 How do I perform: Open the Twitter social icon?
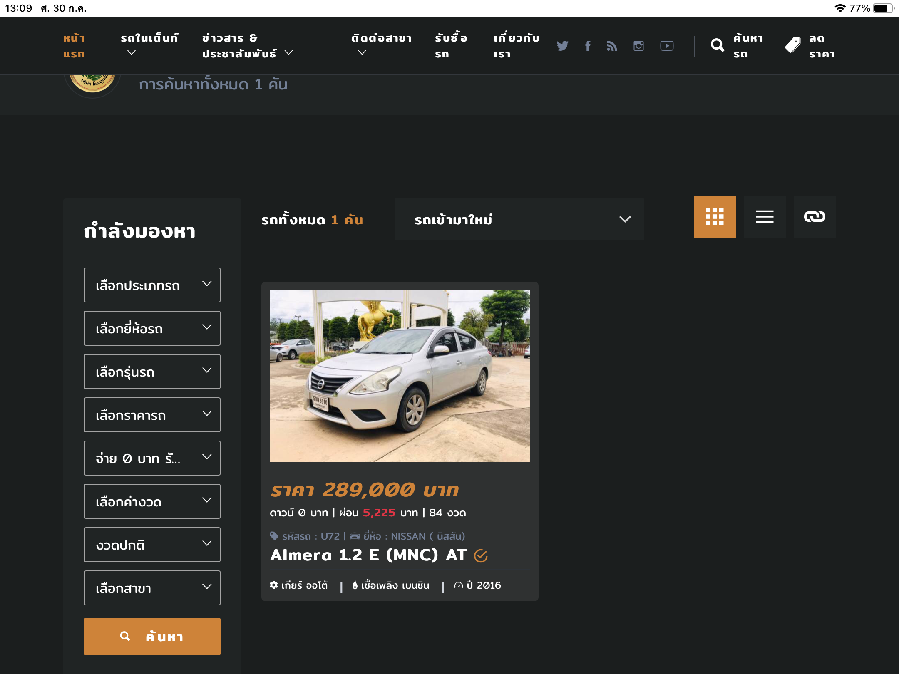(x=562, y=46)
